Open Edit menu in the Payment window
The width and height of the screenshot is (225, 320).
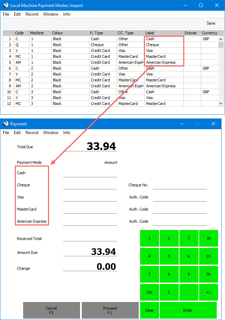pos(17,132)
